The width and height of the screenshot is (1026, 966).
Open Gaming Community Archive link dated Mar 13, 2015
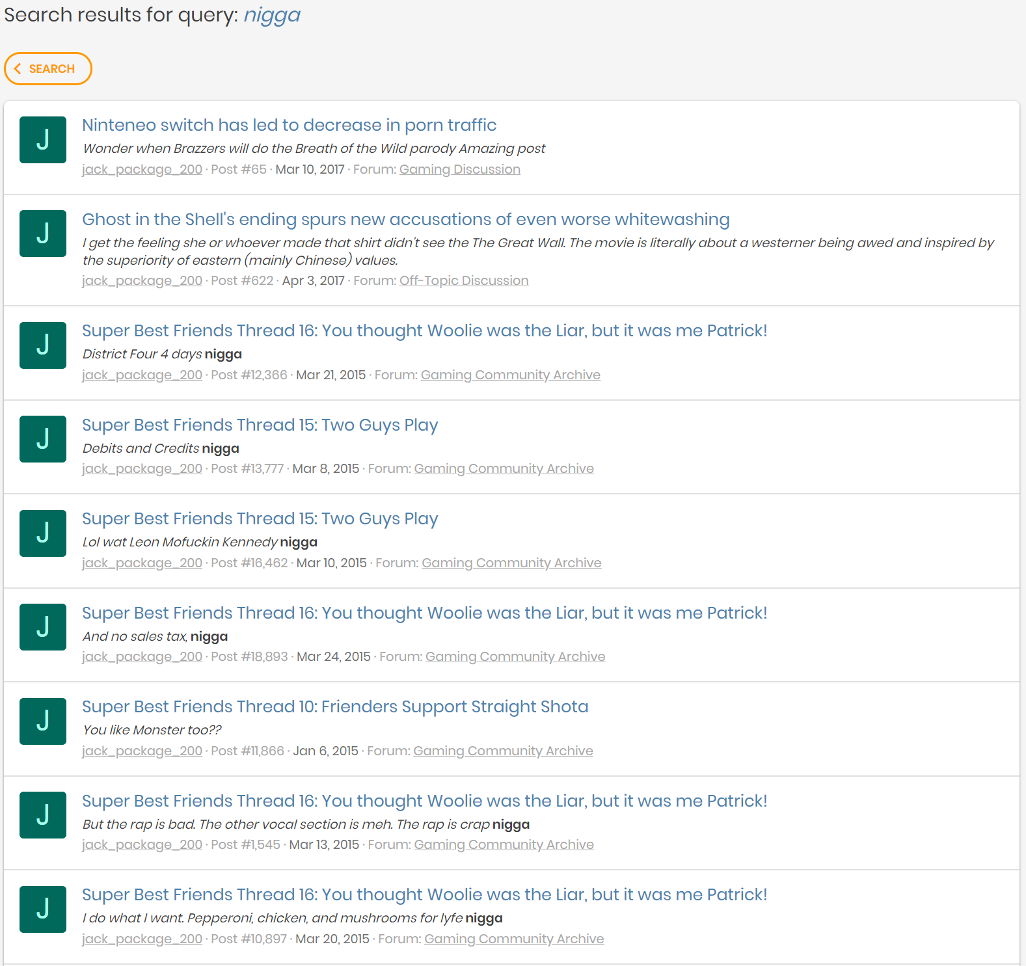pyautogui.click(x=504, y=844)
